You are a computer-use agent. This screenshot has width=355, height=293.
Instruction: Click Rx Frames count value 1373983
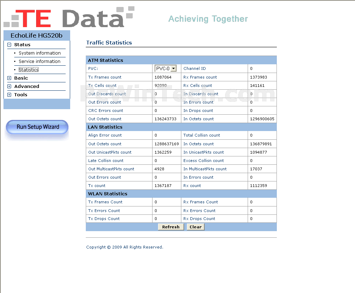tap(258, 77)
